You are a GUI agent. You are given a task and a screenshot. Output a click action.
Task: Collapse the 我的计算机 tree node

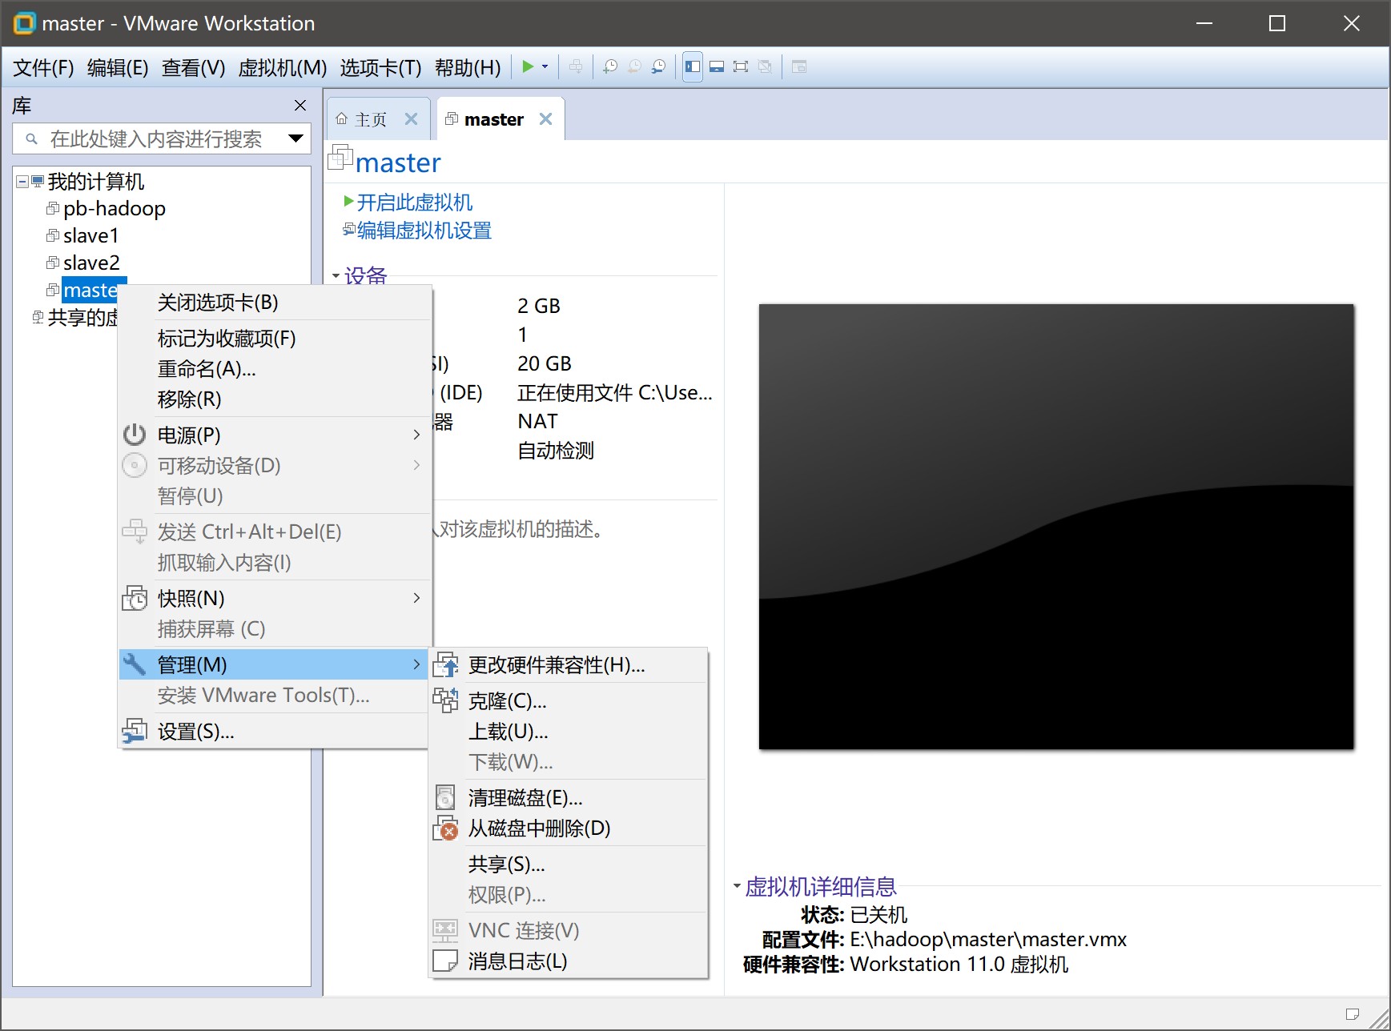pyautogui.click(x=22, y=182)
